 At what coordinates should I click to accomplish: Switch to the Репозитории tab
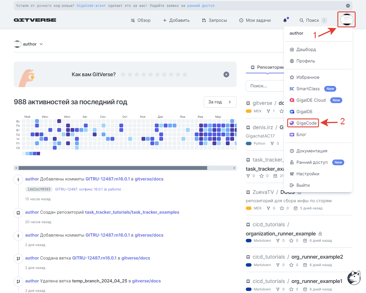pos(267,67)
